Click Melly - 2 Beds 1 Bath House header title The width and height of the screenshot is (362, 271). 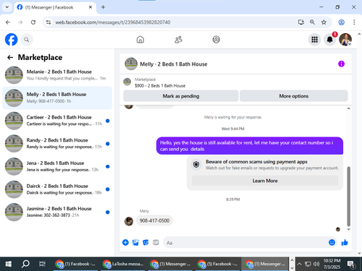point(174,64)
